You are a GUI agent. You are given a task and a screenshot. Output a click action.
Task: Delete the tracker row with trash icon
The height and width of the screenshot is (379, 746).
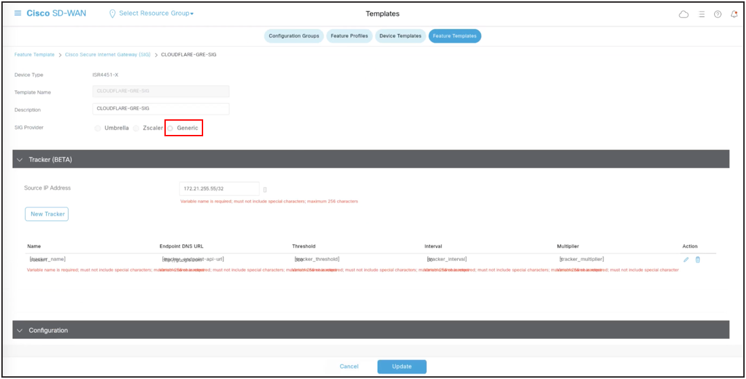click(x=698, y=260)
